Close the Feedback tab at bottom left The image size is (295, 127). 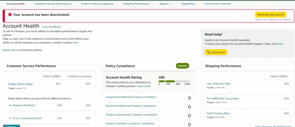[18, 126]
